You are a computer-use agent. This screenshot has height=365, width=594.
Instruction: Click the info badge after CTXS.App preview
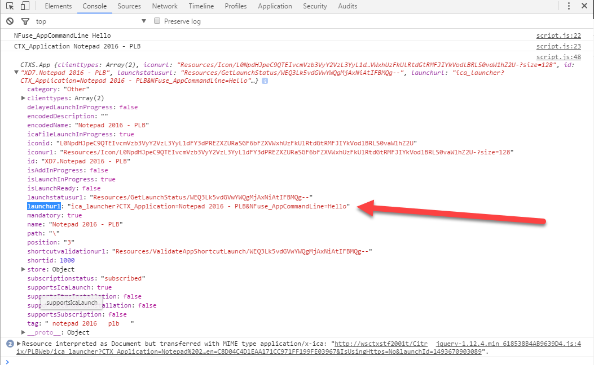(265, 81)
